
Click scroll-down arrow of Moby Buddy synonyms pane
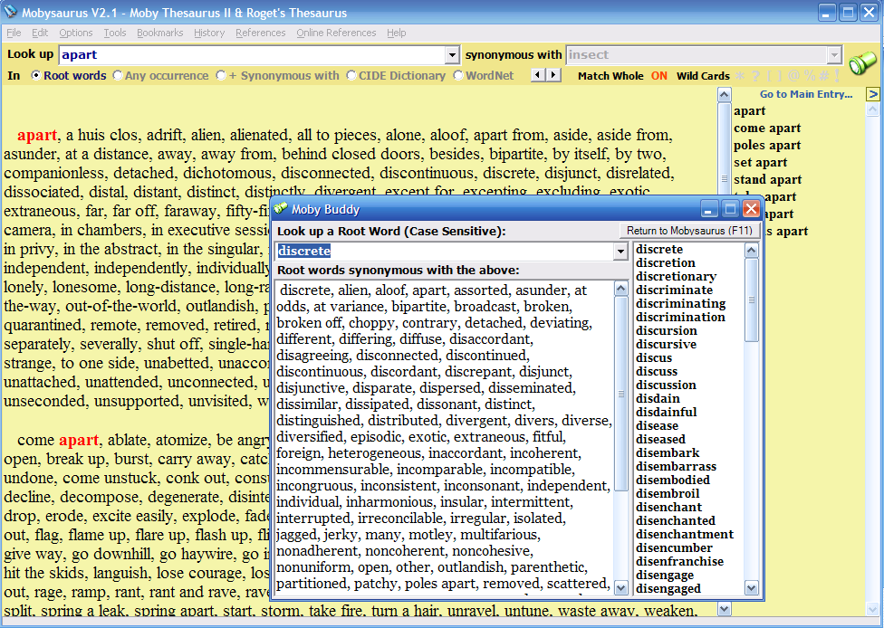pos(620,588)
